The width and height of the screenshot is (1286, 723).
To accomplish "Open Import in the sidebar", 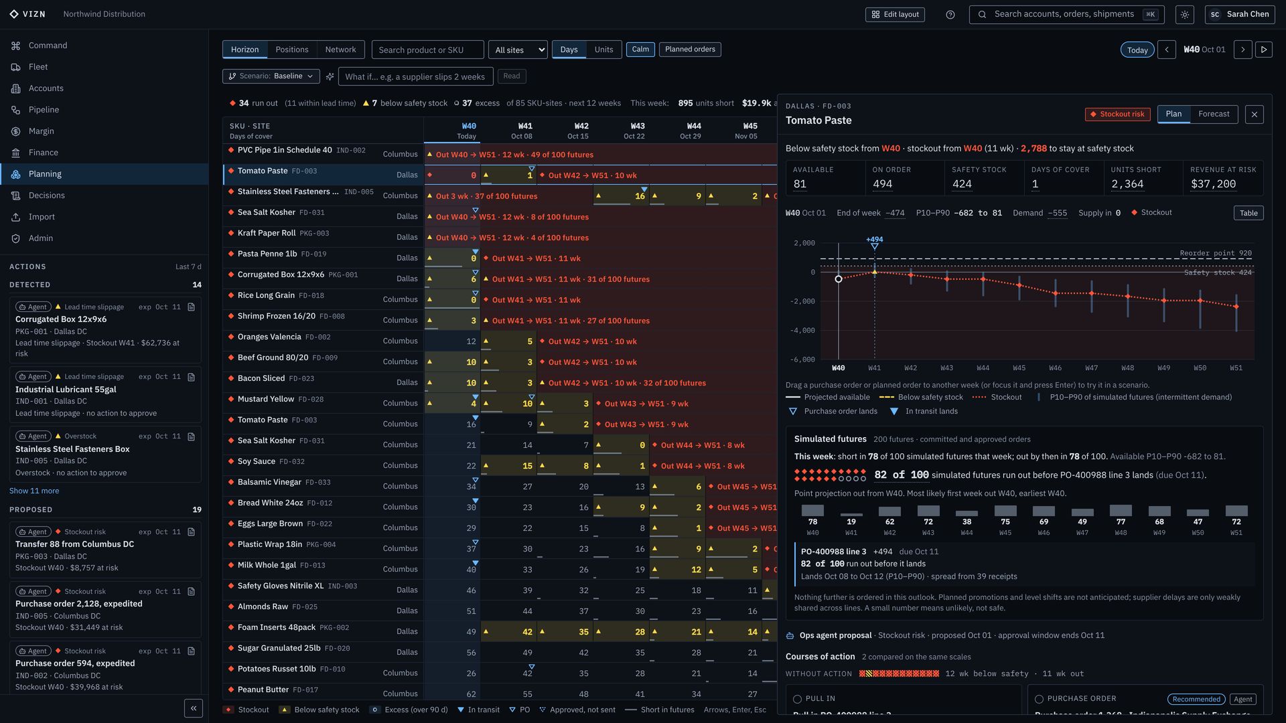I will pyautogui.click(x=104, y=217).
